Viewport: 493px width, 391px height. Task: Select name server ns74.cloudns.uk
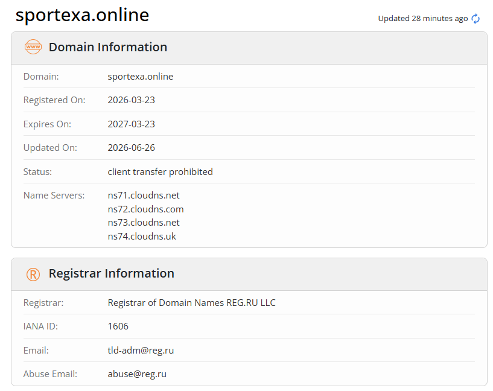coord(142,237)
